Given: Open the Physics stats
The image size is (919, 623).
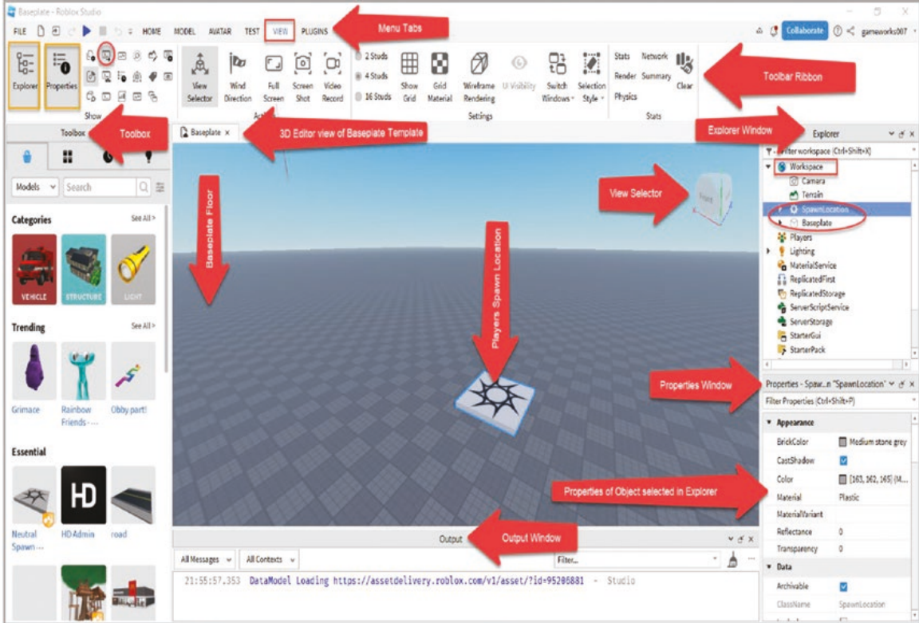Looking at the screenshot, I should (625, 96).
